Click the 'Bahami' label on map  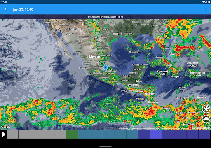(173, 54)
